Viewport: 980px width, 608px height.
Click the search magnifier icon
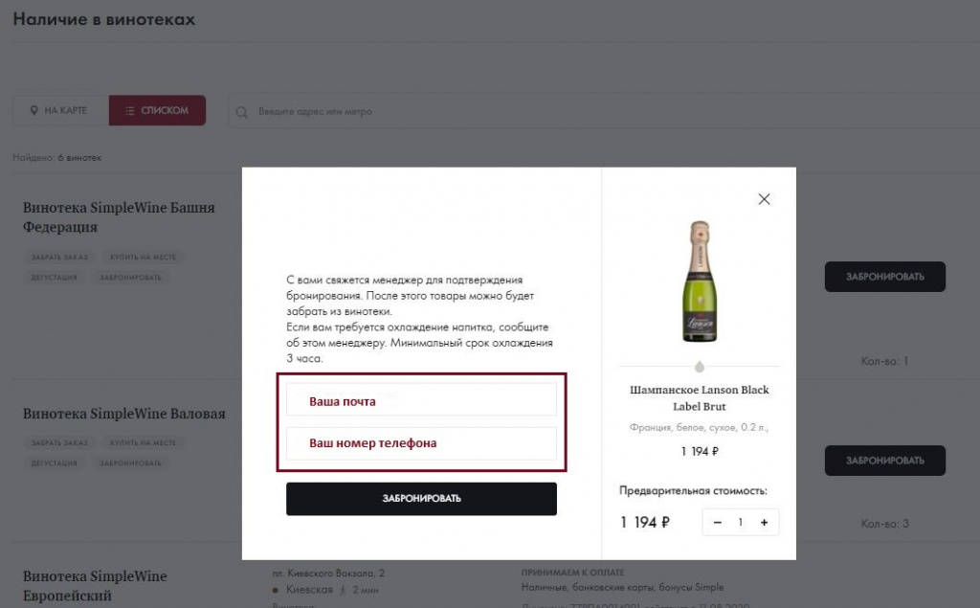(x=244, y=112)
